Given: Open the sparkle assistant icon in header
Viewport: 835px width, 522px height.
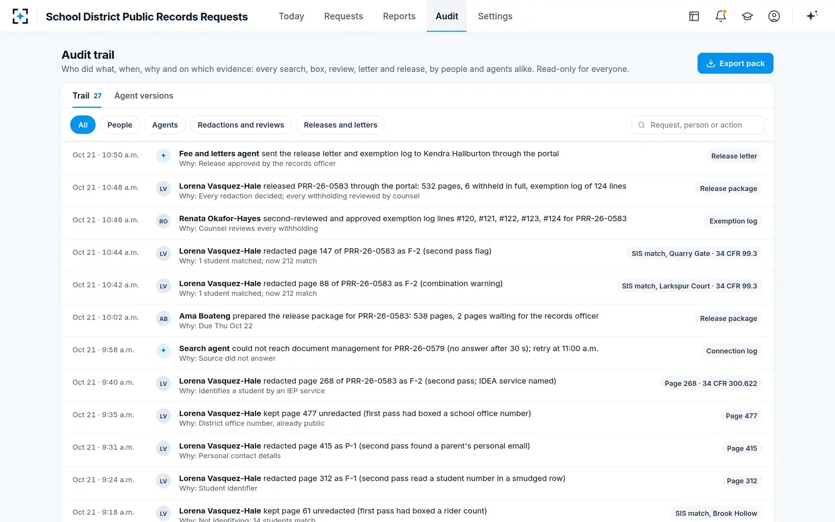Looking at the screenshot, I should point(812,16).
